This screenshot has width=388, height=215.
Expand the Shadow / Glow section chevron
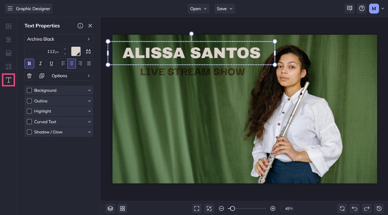pos(89,132)
